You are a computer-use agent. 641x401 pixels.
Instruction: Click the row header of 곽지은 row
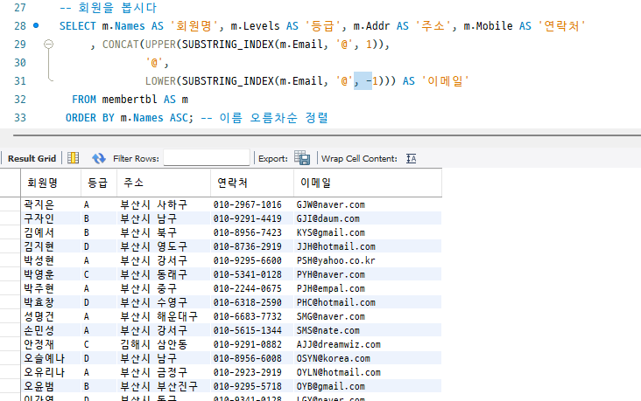tap(11, 204)
